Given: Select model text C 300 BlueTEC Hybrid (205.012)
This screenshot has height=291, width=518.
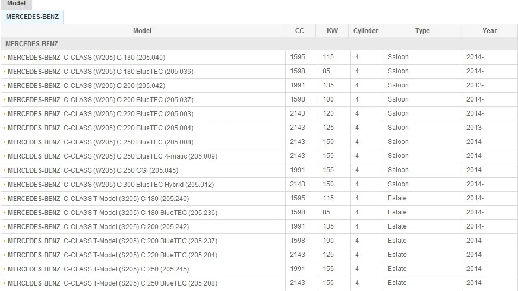Looking at the screenshot, I should [x=165, y=184].
